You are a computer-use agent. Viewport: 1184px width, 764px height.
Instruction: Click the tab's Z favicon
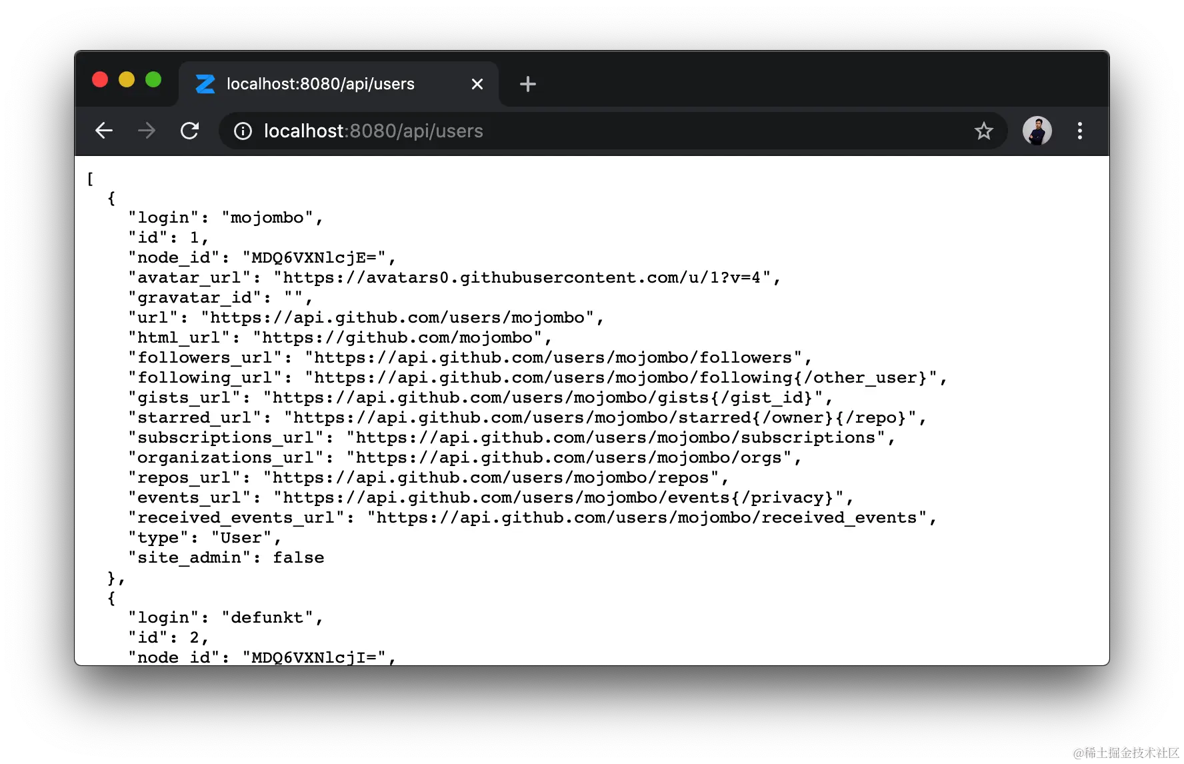point(205,84)
